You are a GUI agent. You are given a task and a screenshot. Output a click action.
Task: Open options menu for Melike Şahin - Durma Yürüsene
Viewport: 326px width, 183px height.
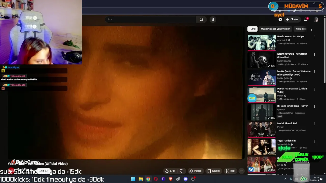tap(314, 72)
